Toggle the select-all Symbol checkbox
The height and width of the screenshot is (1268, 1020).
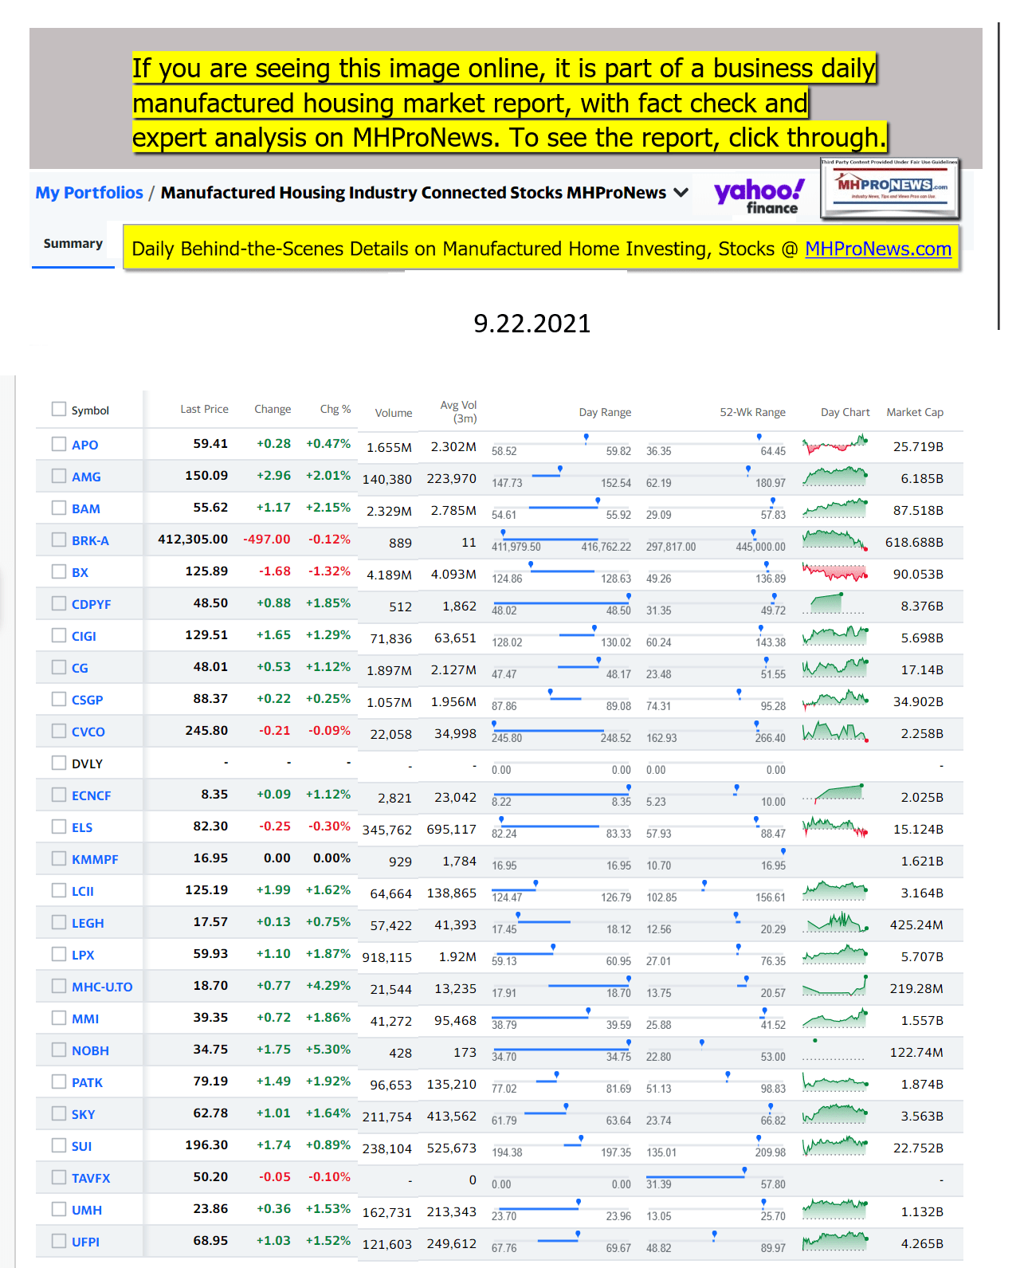point(59,409)
